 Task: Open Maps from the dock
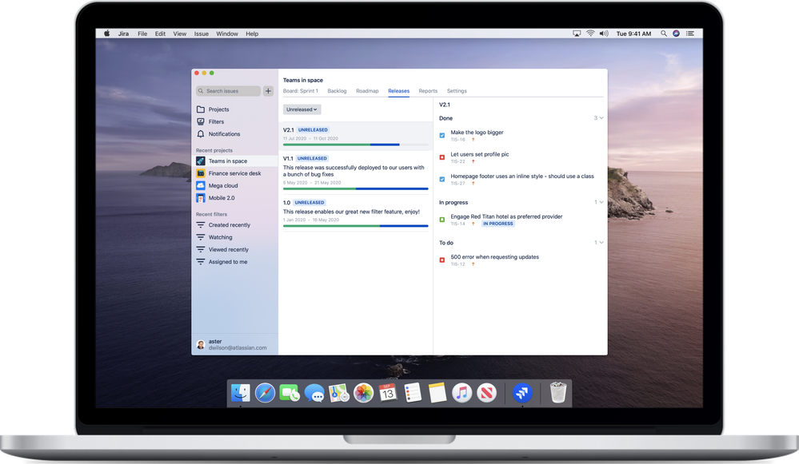339,393
